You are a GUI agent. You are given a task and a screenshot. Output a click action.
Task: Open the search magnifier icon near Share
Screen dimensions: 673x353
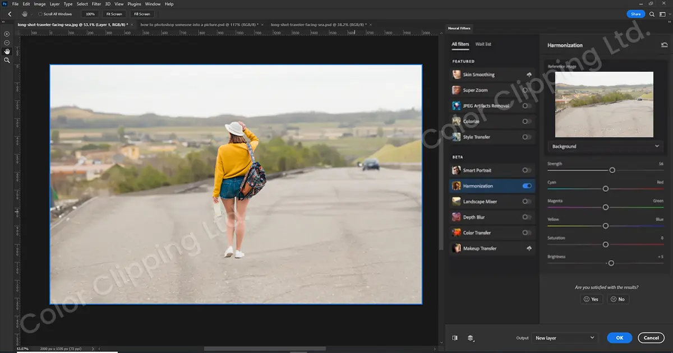[651, 14]
